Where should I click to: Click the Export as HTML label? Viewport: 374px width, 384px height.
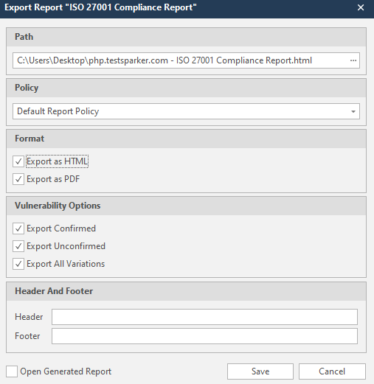57,161
